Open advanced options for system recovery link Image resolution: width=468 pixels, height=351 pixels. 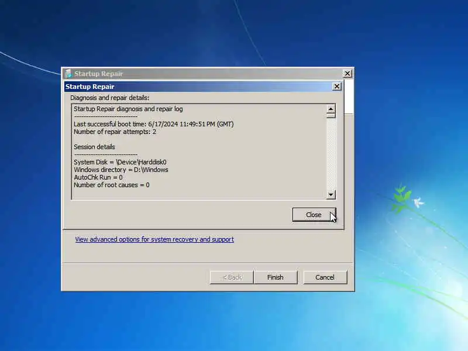[x=154, y=239]
